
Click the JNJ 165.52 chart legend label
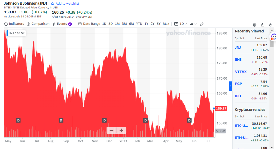click(x=16, y=33)
